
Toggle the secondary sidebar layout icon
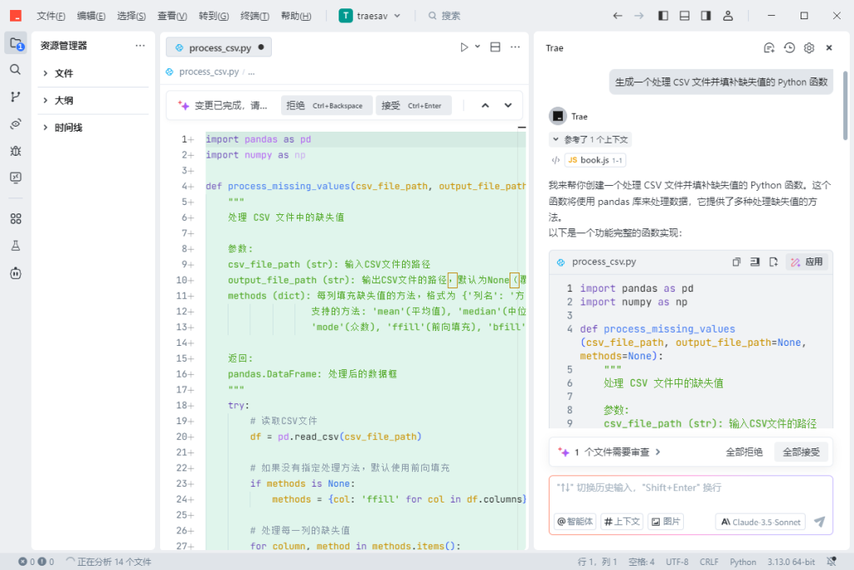pos(706,16)
